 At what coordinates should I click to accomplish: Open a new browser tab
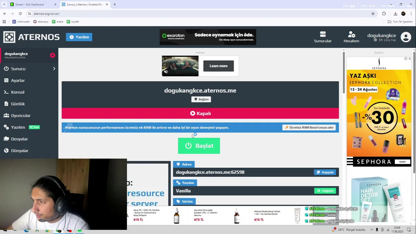point(114,5)
